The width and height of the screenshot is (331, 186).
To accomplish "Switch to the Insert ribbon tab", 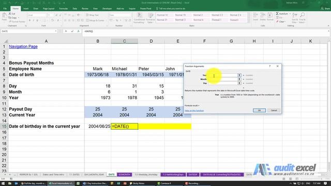I will (26, 9).
